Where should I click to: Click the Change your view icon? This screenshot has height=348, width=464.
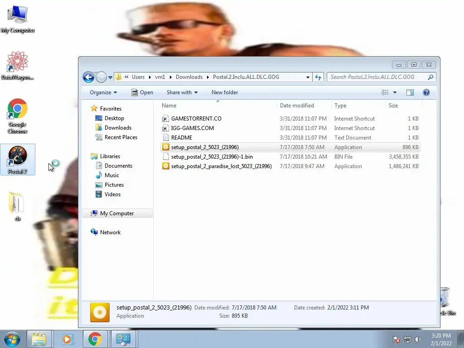[x=385, y=92]
